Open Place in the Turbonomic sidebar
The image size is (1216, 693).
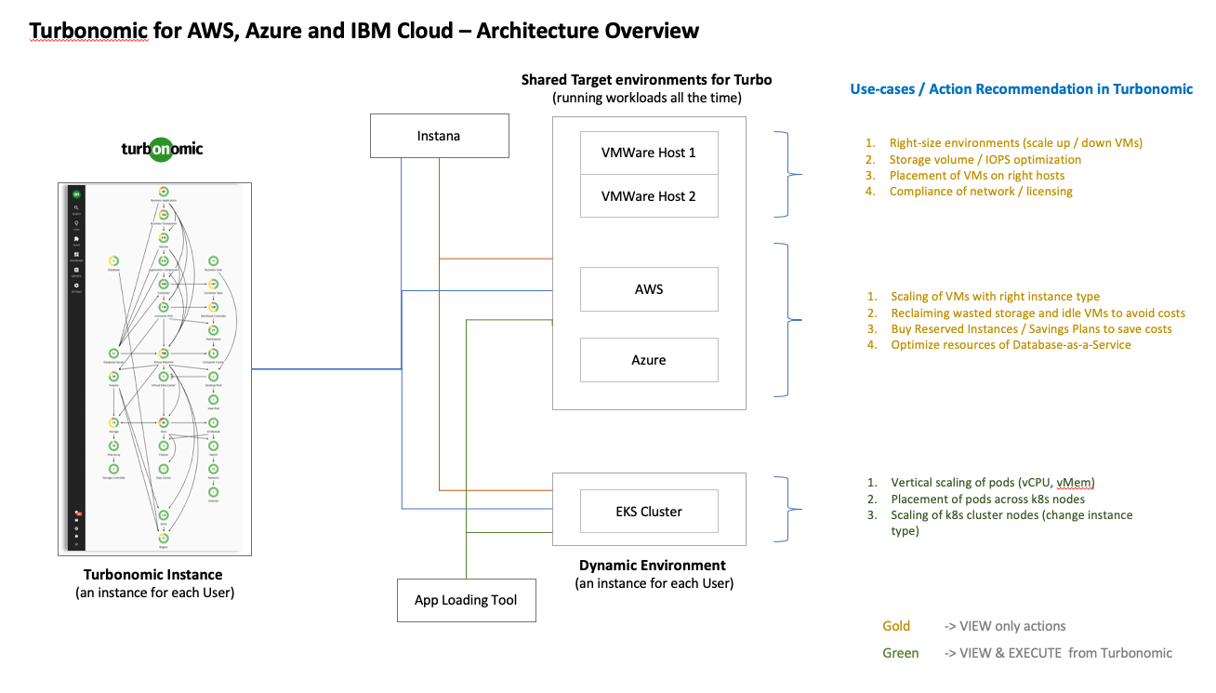[76, 240]
